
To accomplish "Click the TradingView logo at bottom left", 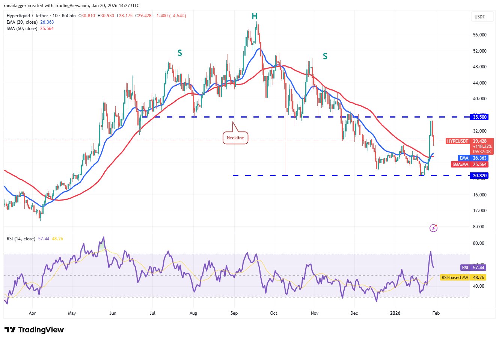I will 34,330.
